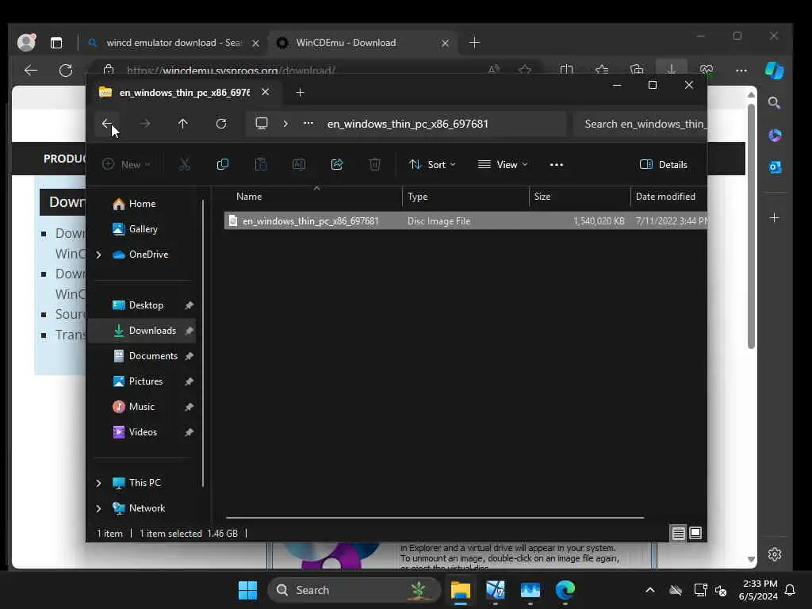Share the selected file with Share icon
The image size is (812, 609).
[x=336, y=165]
